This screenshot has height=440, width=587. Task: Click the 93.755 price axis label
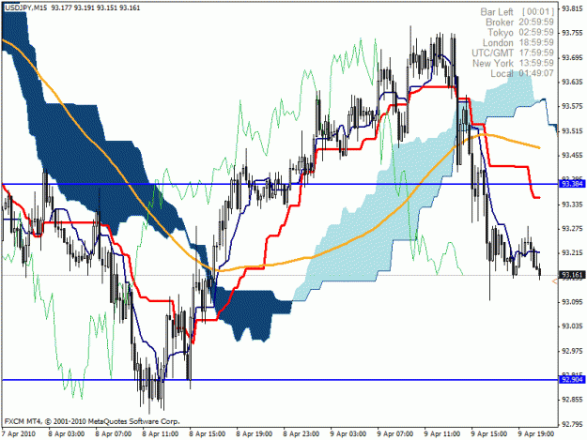click(572, 33)
